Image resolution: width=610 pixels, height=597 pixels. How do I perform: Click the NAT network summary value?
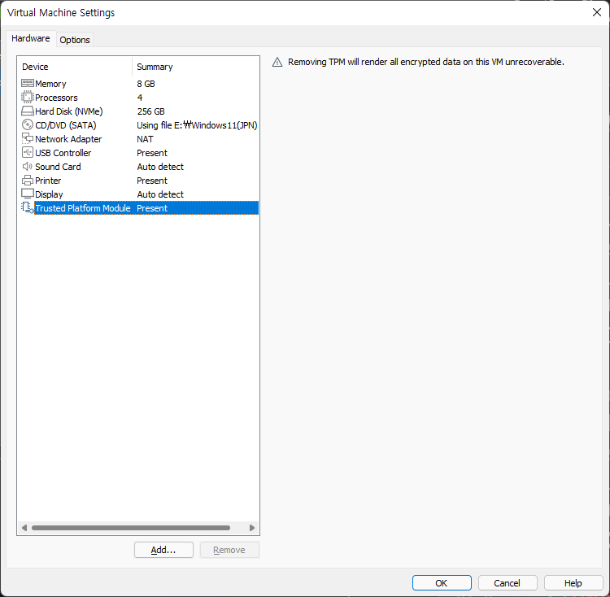145,139
